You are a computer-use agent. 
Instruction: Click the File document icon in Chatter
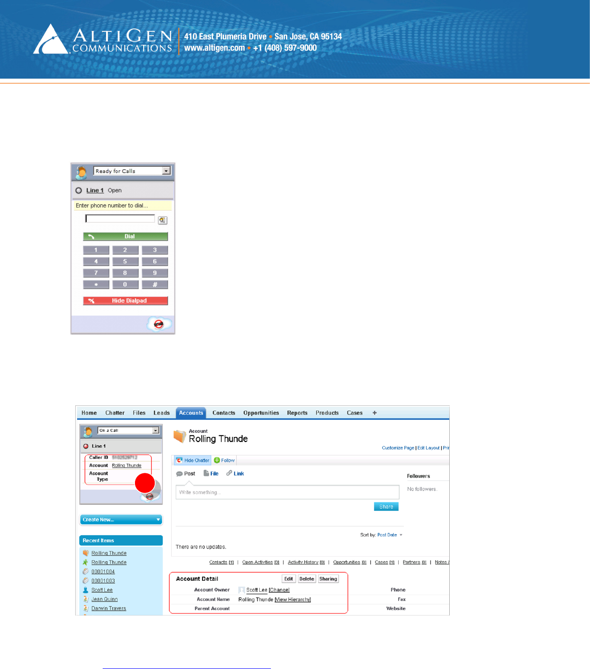206,473
